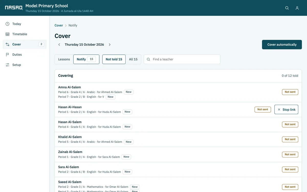Click the Khalid Al-Salem name

[x=70, y=137]
